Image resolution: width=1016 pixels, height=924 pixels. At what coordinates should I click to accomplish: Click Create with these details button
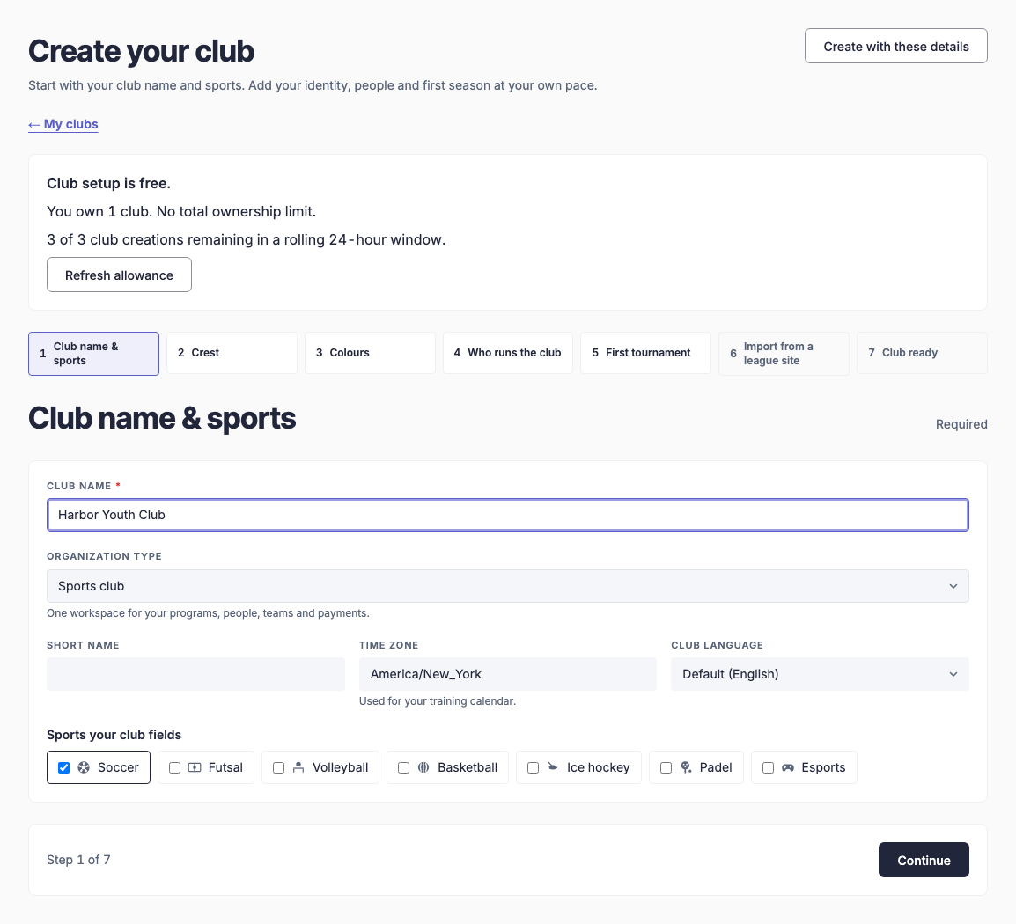pyautogui.click(x=896, y=46)
